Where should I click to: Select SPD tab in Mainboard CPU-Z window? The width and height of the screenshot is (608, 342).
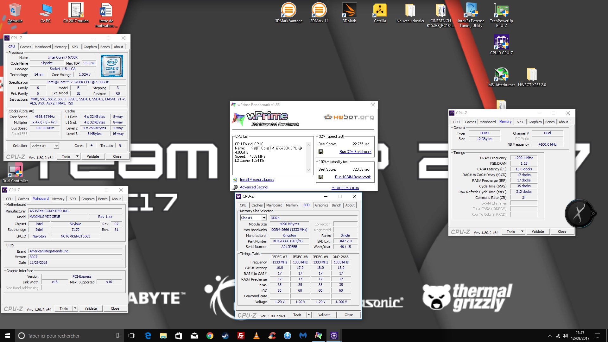[x=73, y=199]
